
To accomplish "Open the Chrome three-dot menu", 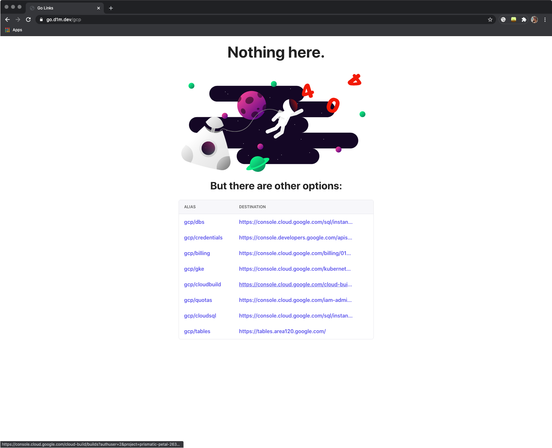I will pyautogui.click(x=545, y=20).
